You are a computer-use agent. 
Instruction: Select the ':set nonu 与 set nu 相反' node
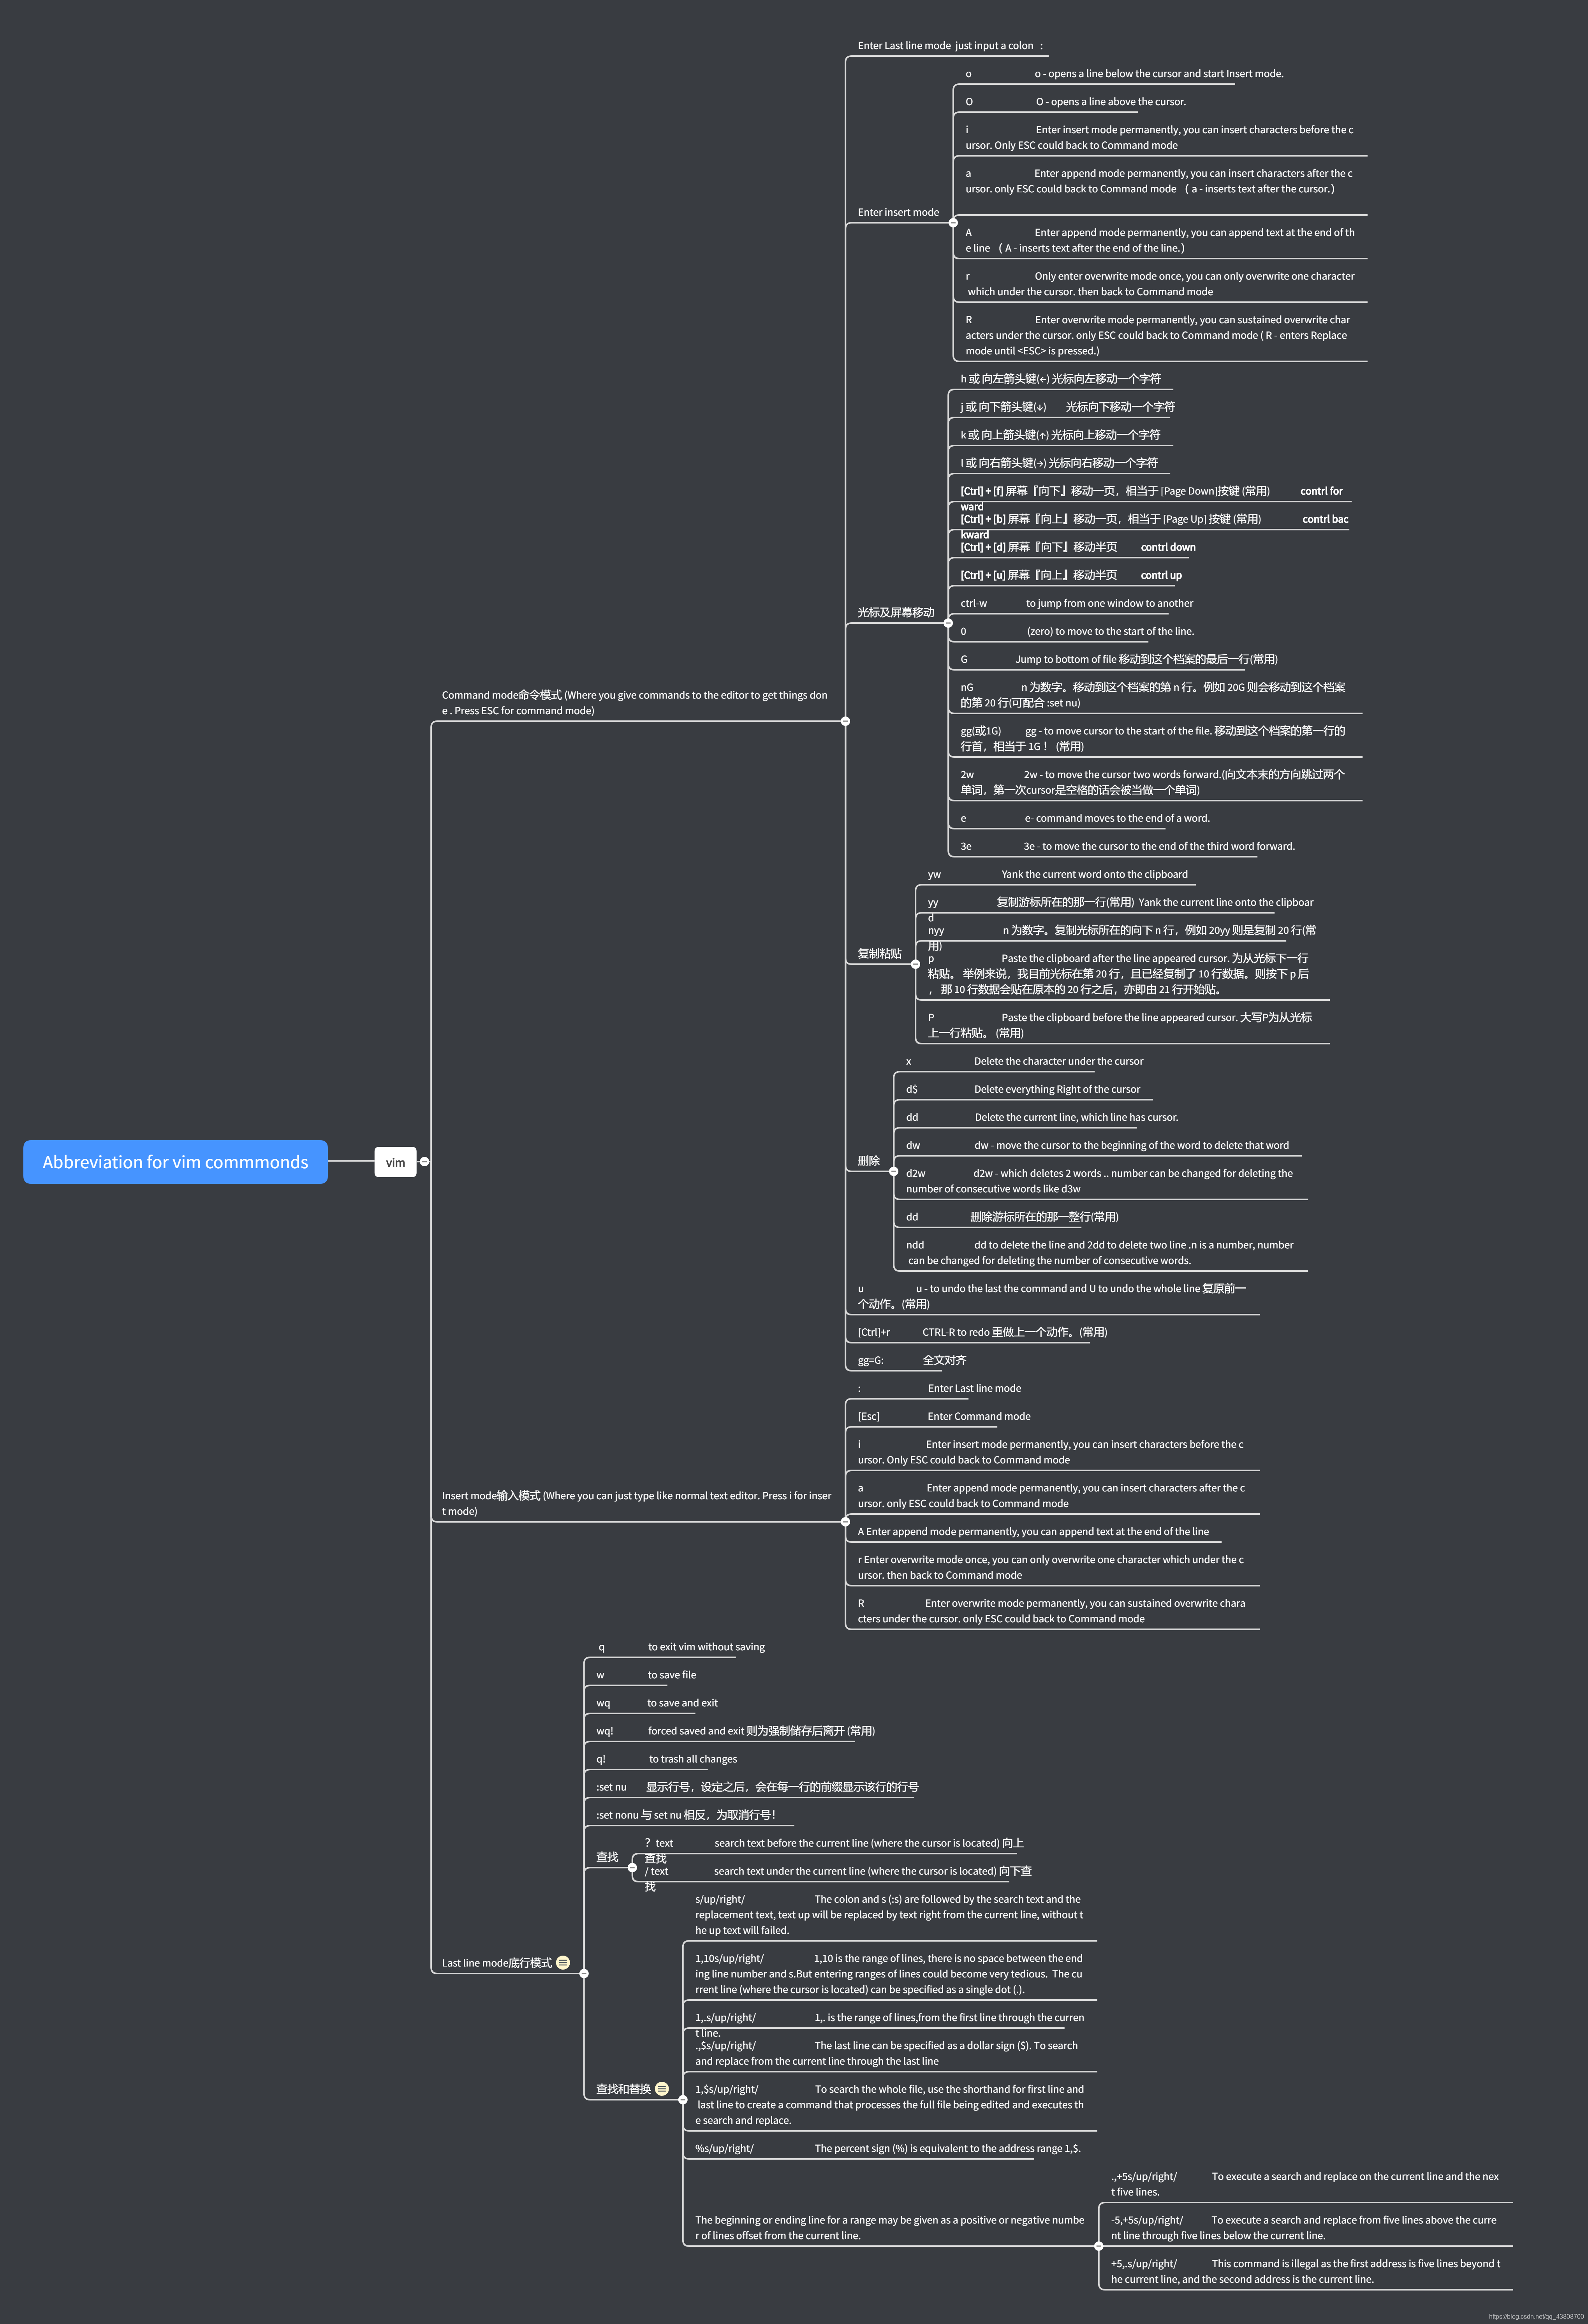[686, 1815]
